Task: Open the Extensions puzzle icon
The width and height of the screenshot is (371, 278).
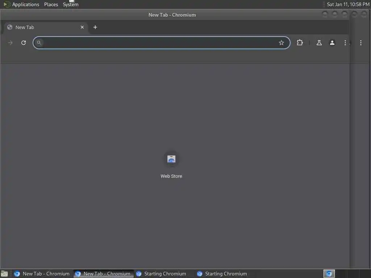Action: [300, 43]
